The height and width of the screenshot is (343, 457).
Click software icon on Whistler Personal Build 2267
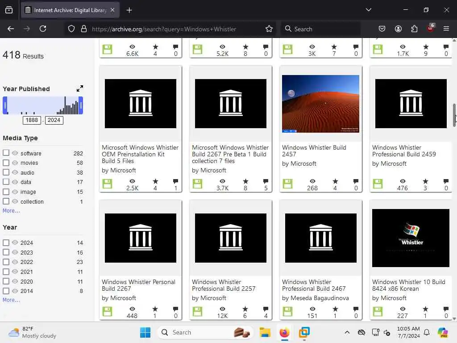107,311
